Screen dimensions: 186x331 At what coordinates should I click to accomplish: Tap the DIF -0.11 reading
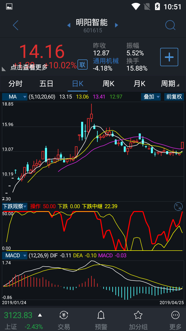click(61, 255)
